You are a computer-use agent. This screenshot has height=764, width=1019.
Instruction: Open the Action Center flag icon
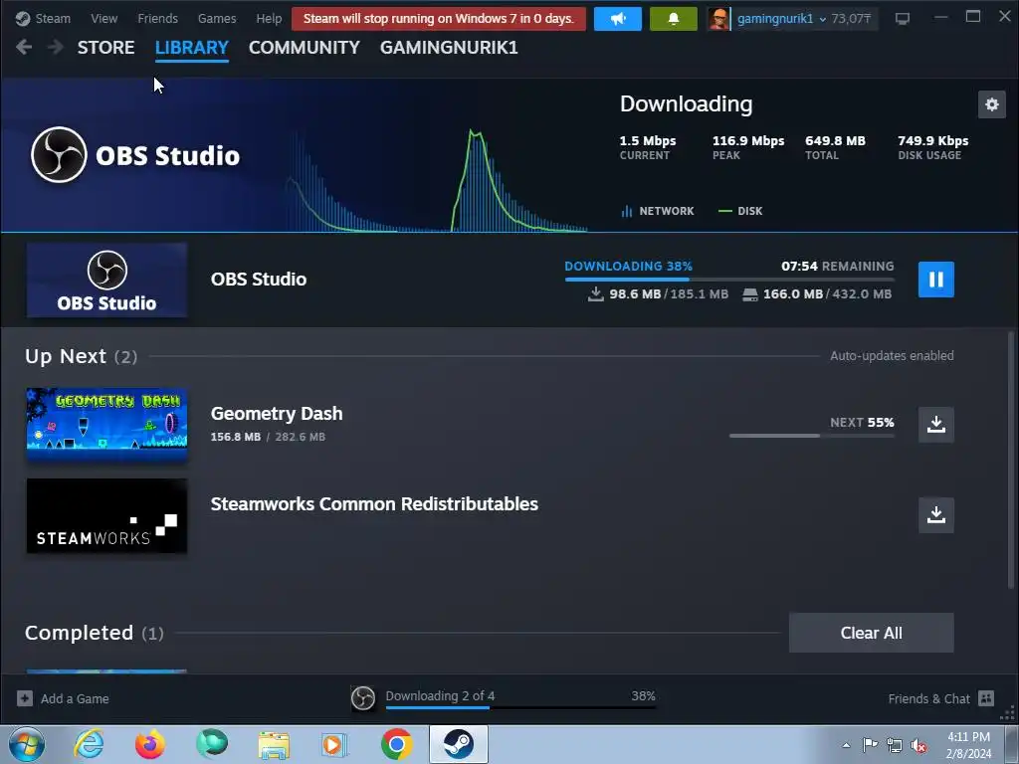870,745
